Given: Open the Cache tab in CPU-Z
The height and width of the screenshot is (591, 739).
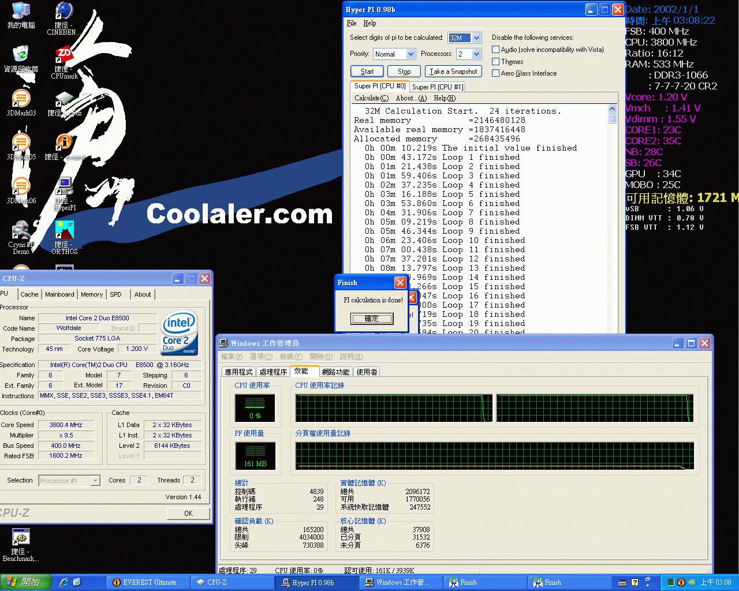Looking at the screenshot, I should [x=29, y=294].
